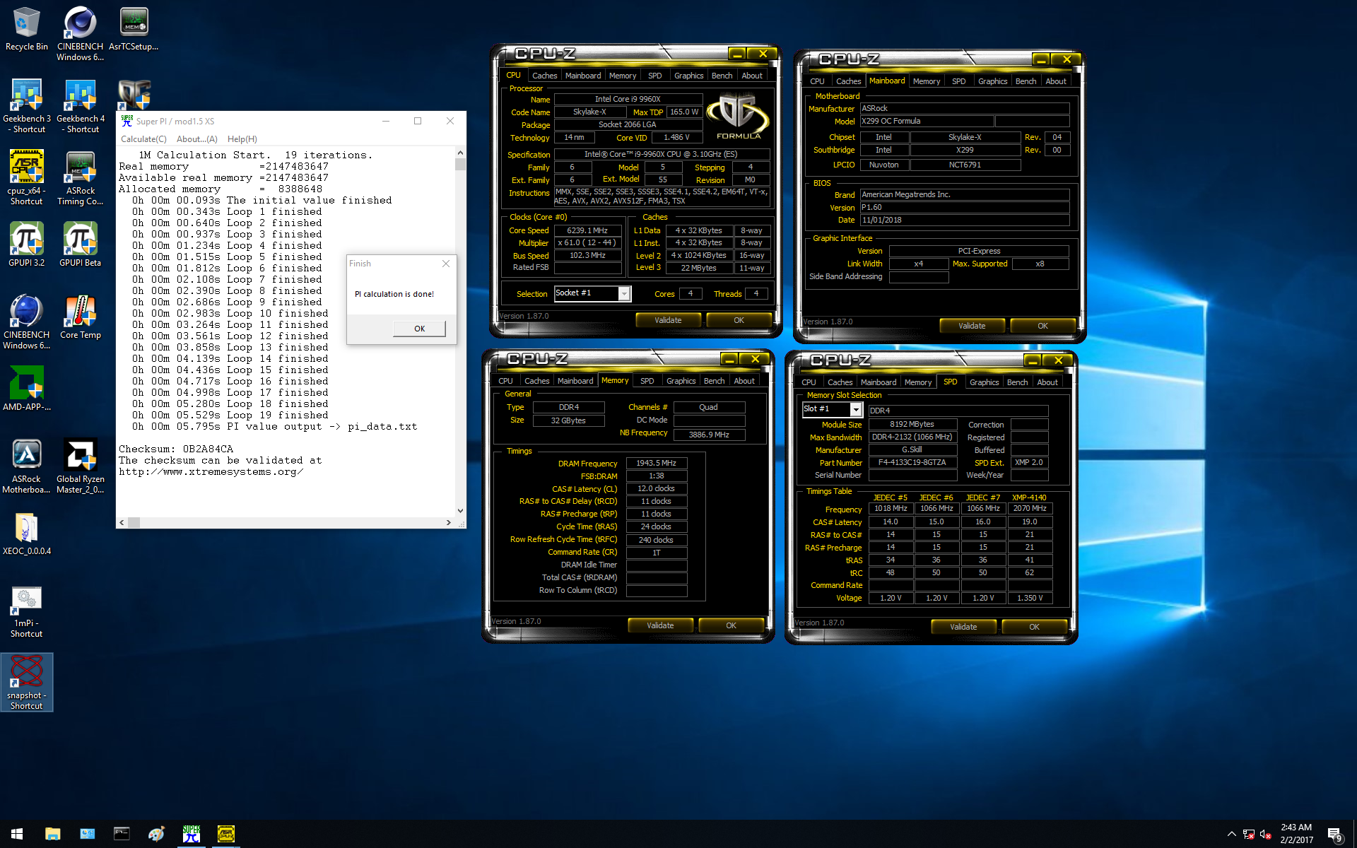Open XEOC_0.0.0.4 desktop icon

tap(27, 534)
